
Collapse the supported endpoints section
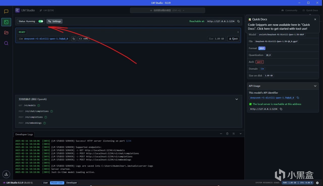tap(237, 99)
